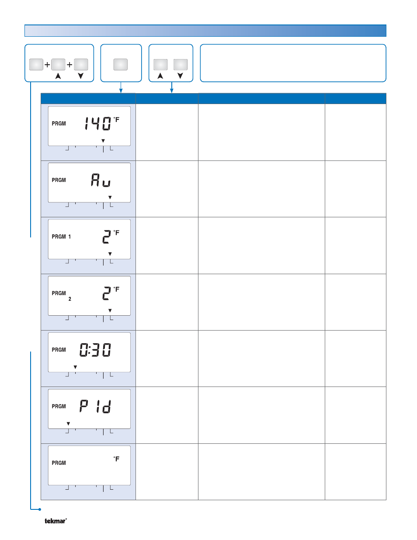Click the pointer triangle under the 140 reading
This screenshot has height=540, width=417.
click(x=103, y=141)
